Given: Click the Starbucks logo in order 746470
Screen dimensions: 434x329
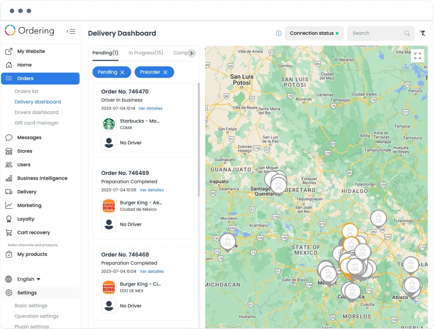Looking at the screenshot, I should click(x=109, y=124).
